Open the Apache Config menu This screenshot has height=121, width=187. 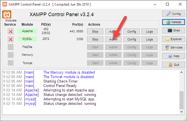tap(132, 32)
